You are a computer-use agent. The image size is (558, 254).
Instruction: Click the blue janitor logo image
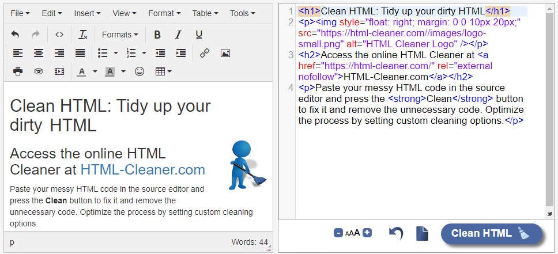(247, 165)
